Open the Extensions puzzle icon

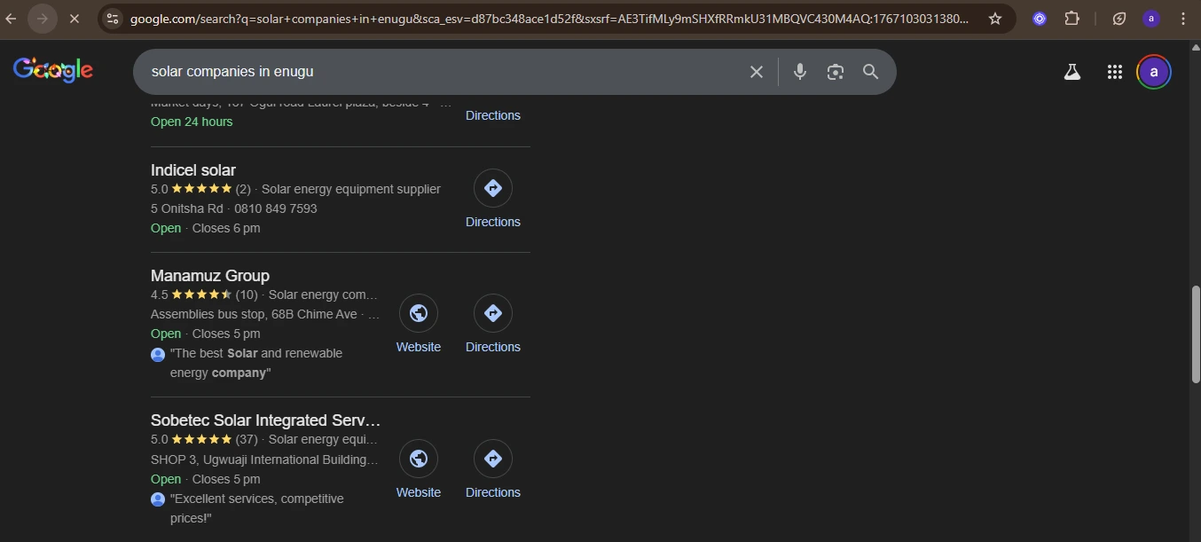tap(1071, 18)
